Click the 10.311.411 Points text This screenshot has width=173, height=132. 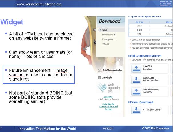click(x=108, y=99)
